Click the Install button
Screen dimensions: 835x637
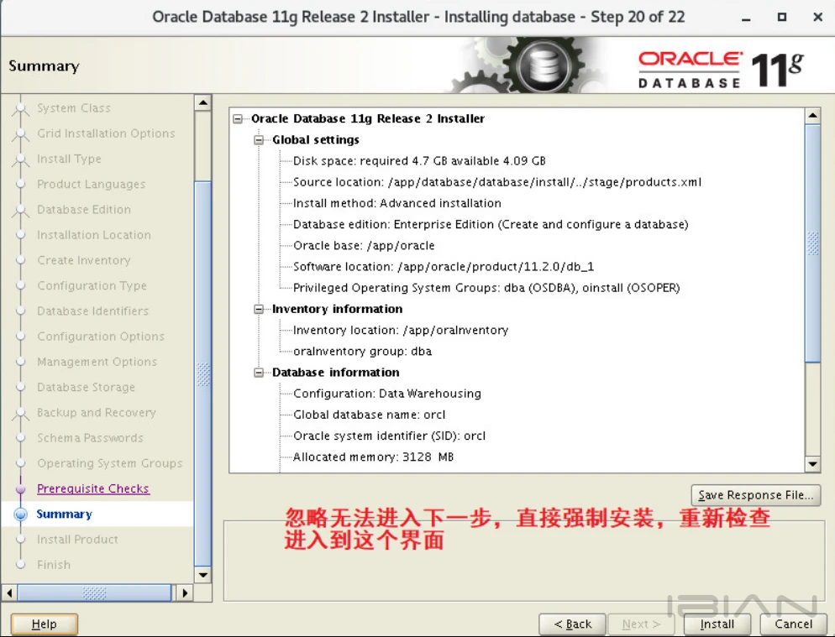[x=717, y=624]
